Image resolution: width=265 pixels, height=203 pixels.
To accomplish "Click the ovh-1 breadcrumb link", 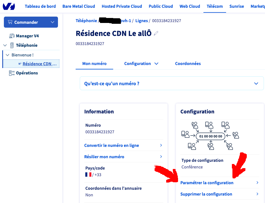I will [x=126, y=21].
